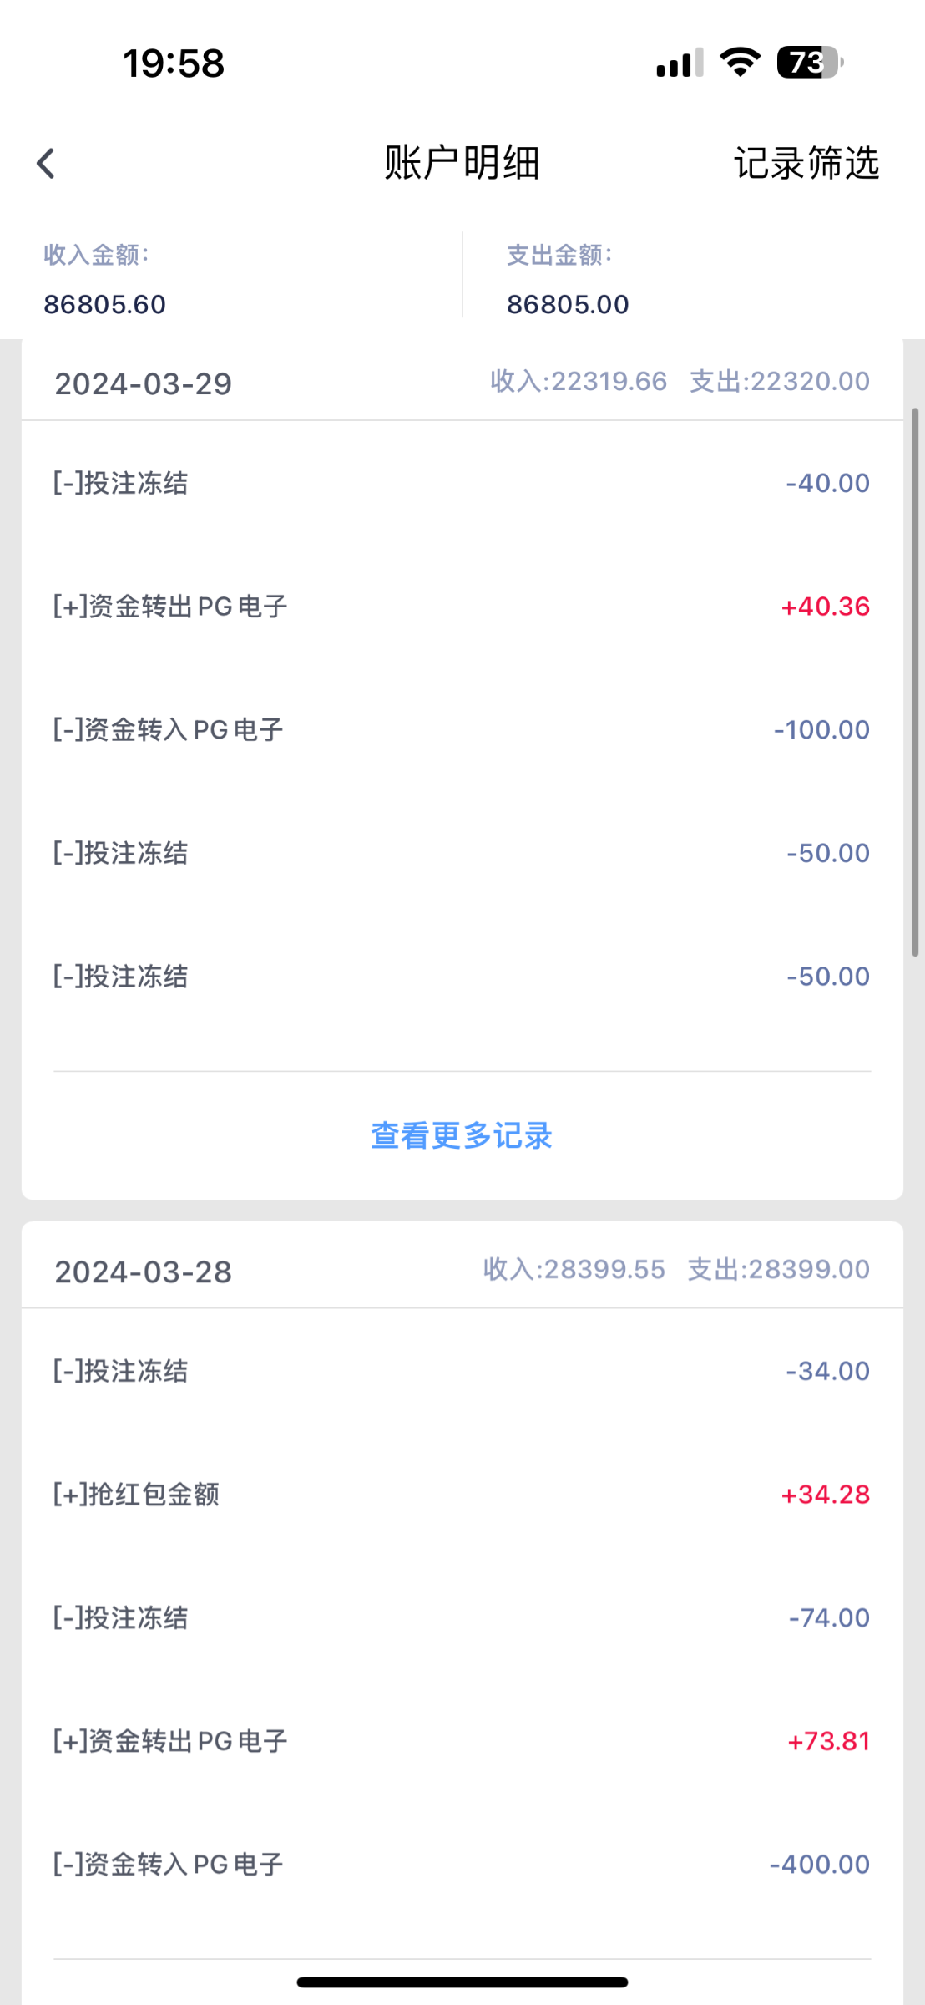This screenshot has width=925, height=2005.
Task: Open the -400.00 资金转入 PG 电子 record
Action: (462, 1864)
